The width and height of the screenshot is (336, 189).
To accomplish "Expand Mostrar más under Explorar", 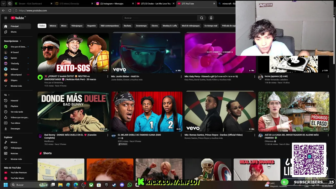I will point(17,159).
